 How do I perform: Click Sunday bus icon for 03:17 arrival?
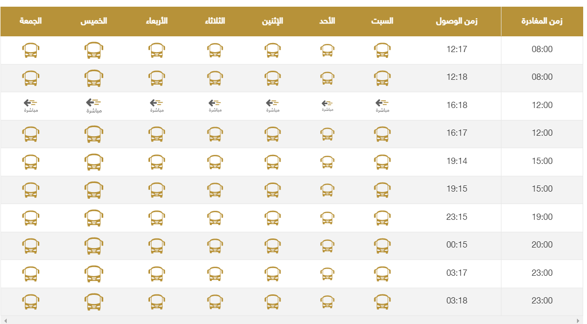[327, 274]
